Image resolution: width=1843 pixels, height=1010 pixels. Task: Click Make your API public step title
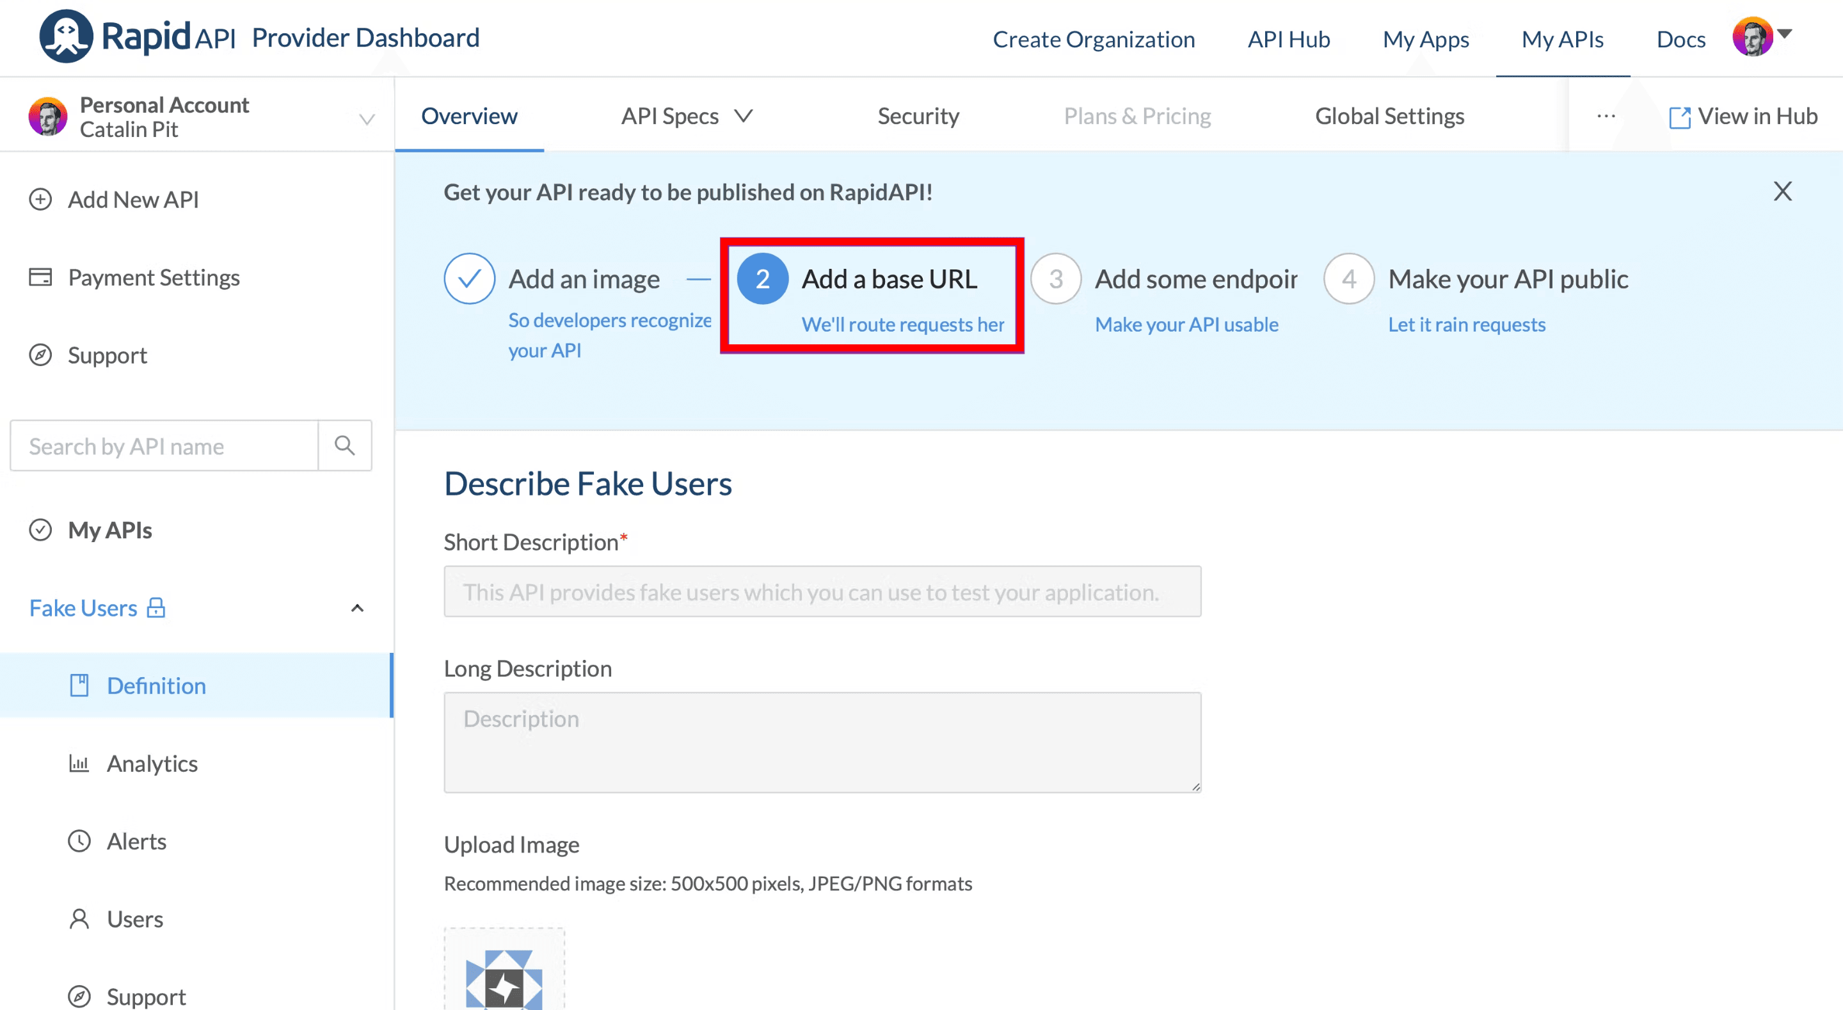coord(1508,278)
